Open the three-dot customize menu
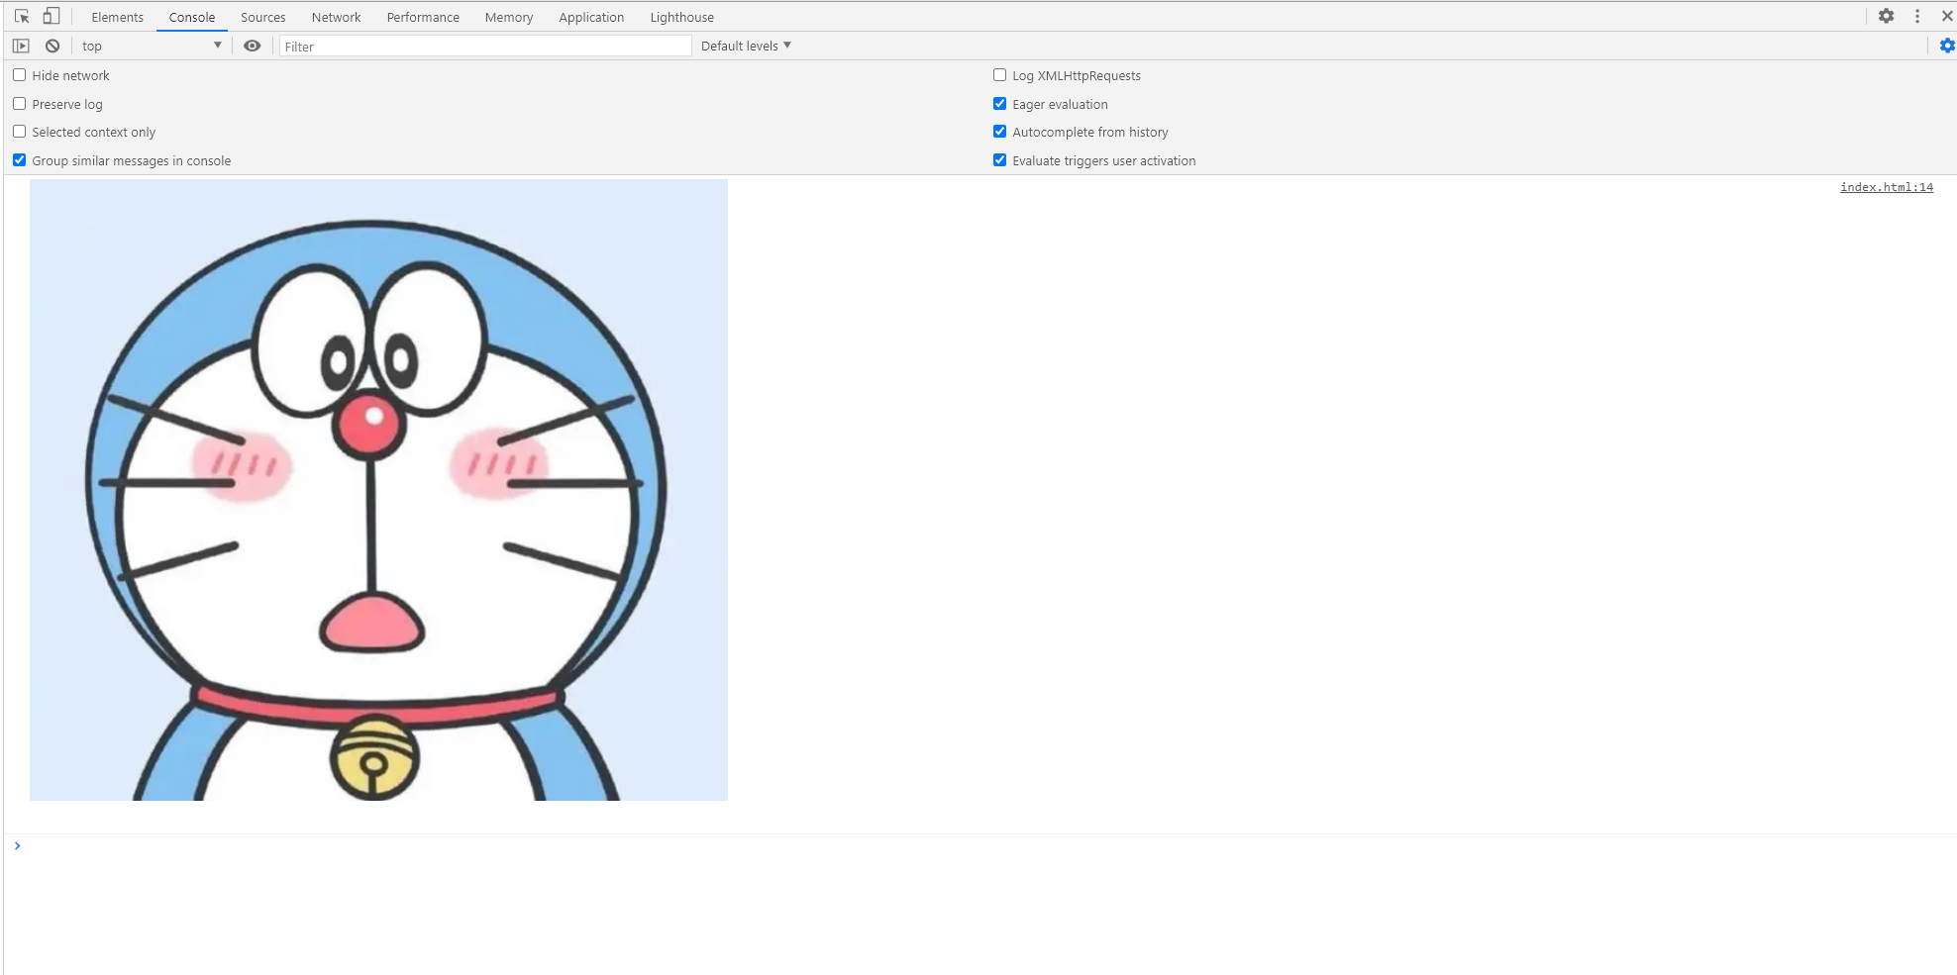This screenshot has height=975, width=1957. click(1917, 16)
